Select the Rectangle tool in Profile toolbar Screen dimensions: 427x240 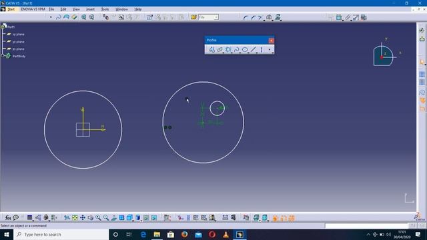point(220,49)
